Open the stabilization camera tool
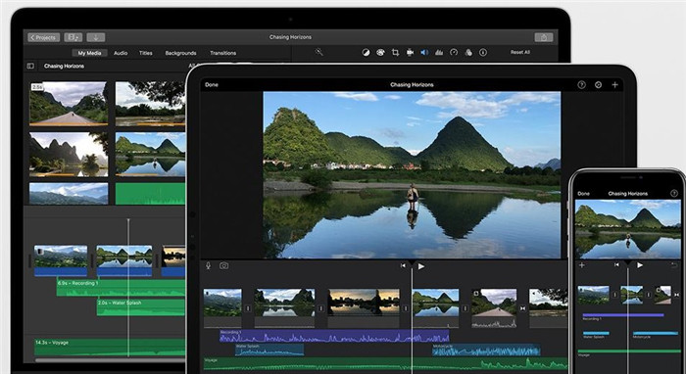Image resolution: width=686 pixels, height=374 pixels. 410,53
